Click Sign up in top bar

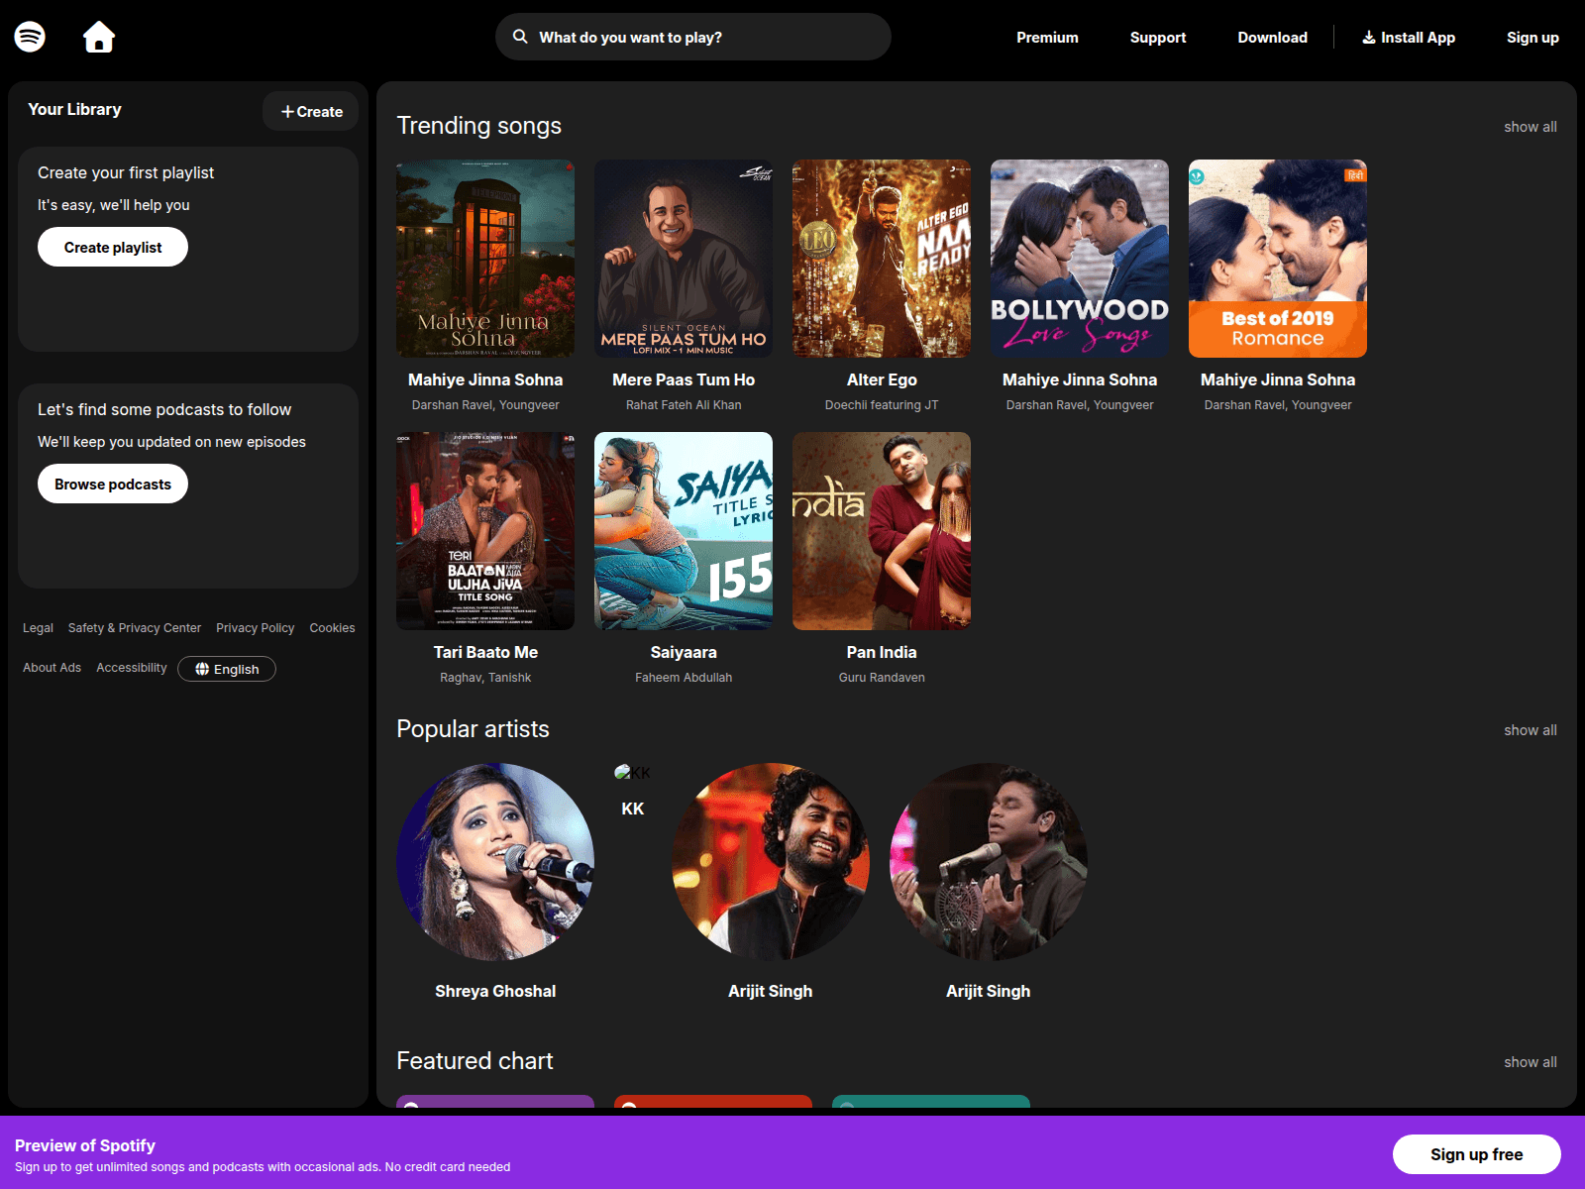[x=1532, y=38]
